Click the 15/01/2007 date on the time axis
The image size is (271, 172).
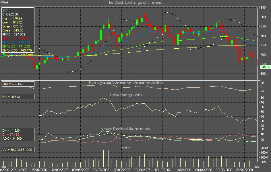point(39,170)
